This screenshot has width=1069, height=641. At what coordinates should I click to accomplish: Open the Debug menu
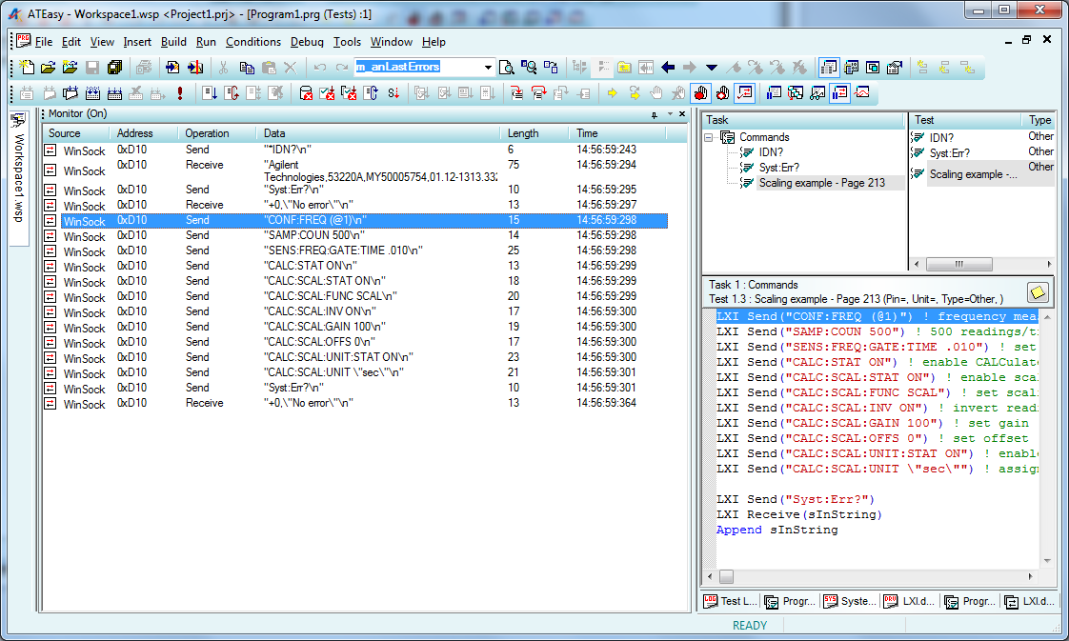[x=307, y=42]
